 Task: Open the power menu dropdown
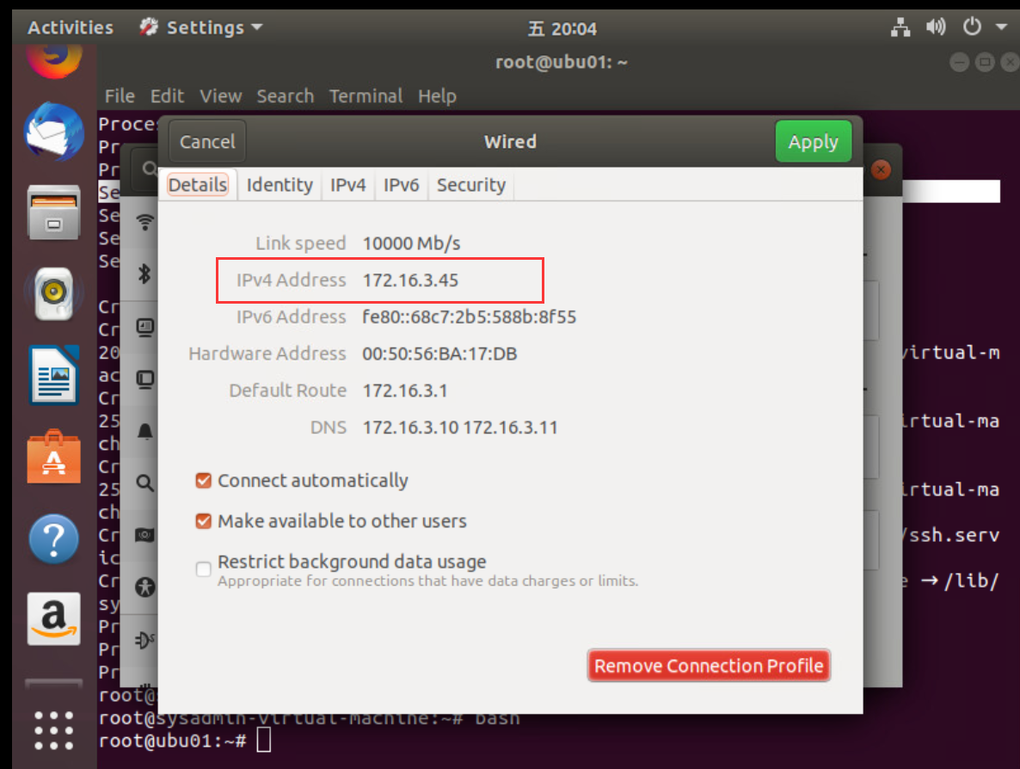[971, 27]
